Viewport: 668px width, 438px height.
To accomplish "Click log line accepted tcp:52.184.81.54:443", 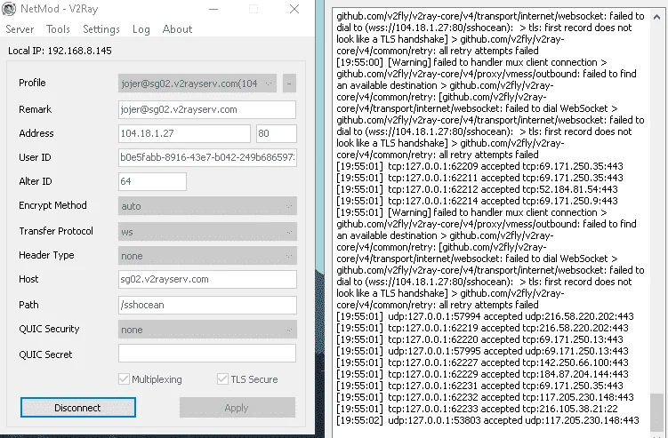I will pos(477,189).
